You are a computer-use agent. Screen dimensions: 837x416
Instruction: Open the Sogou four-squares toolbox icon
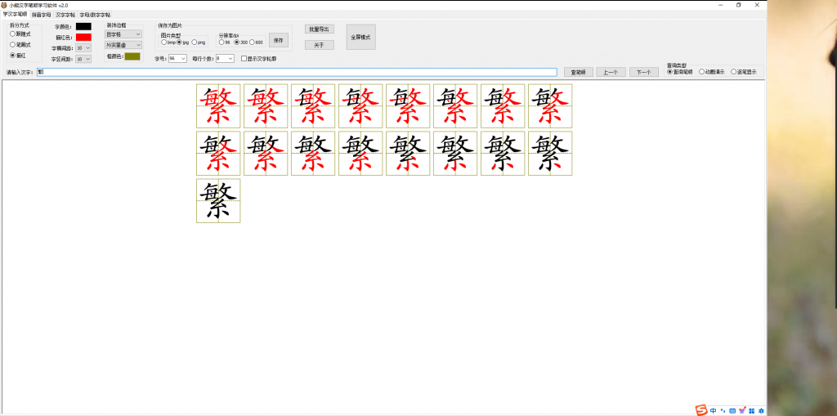coord(752,410)
